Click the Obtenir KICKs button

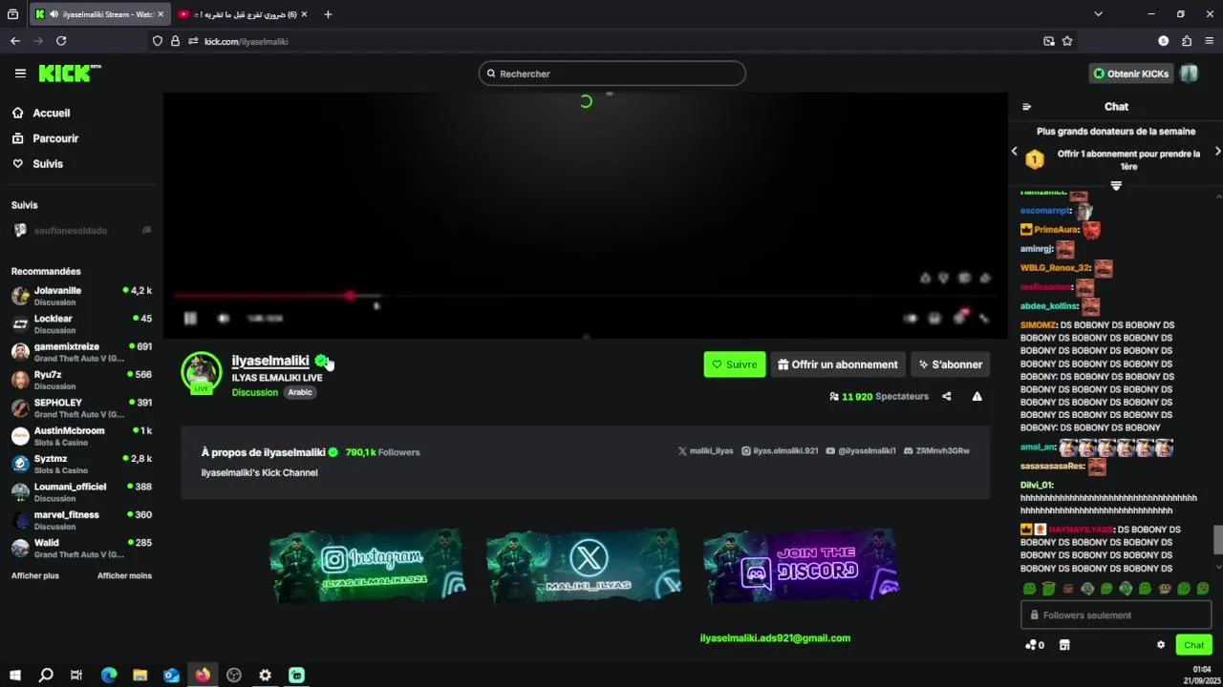pos(1131,73)
